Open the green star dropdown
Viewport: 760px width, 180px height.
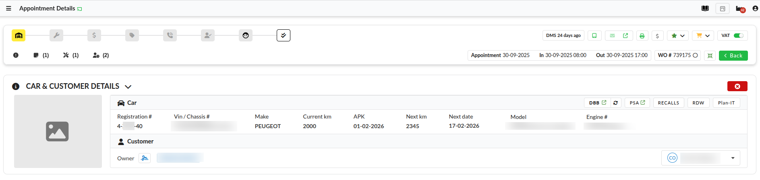click(x=678, y=36)
